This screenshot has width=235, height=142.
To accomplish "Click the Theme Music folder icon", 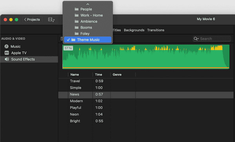I will [x=73, y=40].
